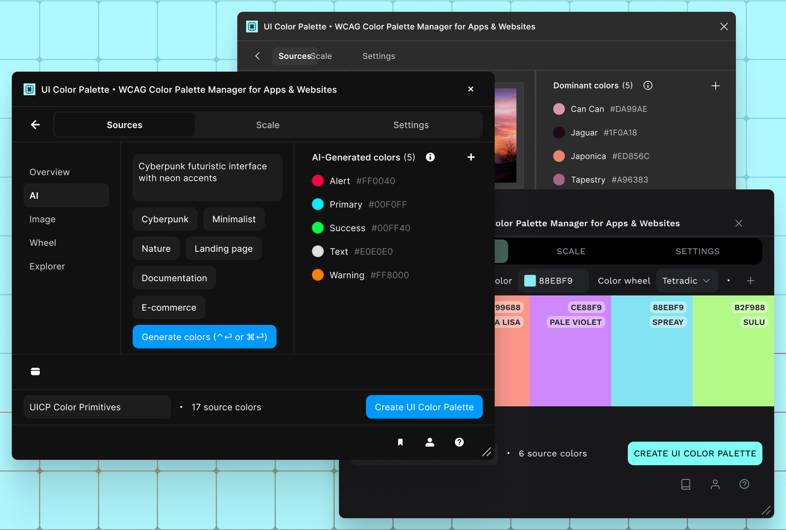Open the Tetradic color wheel dropdown
Screen dimensions: 786x530
(686, 281)
